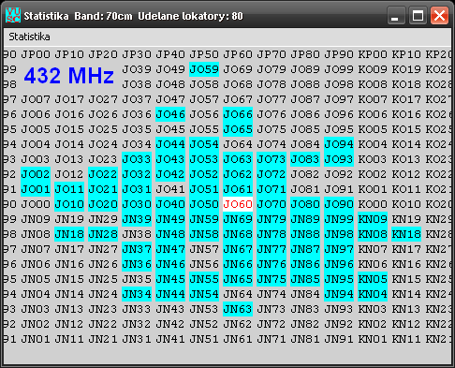Click the unworked JO41 locator cell
The width and height of the screenshot is (455, 368).
tap(170, 189)
